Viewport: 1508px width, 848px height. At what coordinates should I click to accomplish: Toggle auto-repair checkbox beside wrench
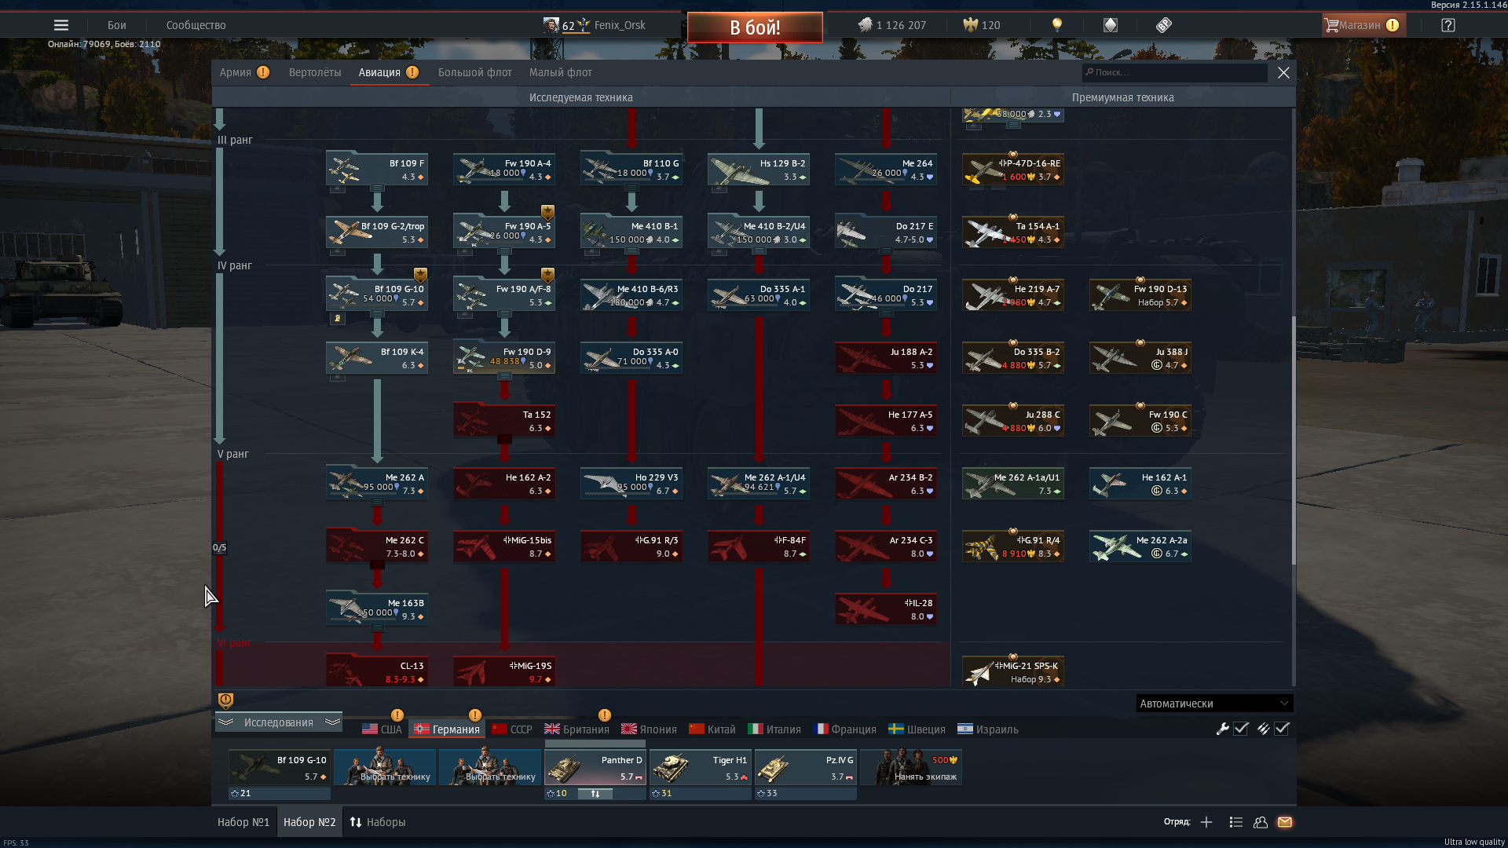[1241, 729]
